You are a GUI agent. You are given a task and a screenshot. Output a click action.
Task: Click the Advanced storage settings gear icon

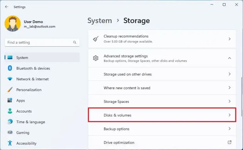click(95, 58)
